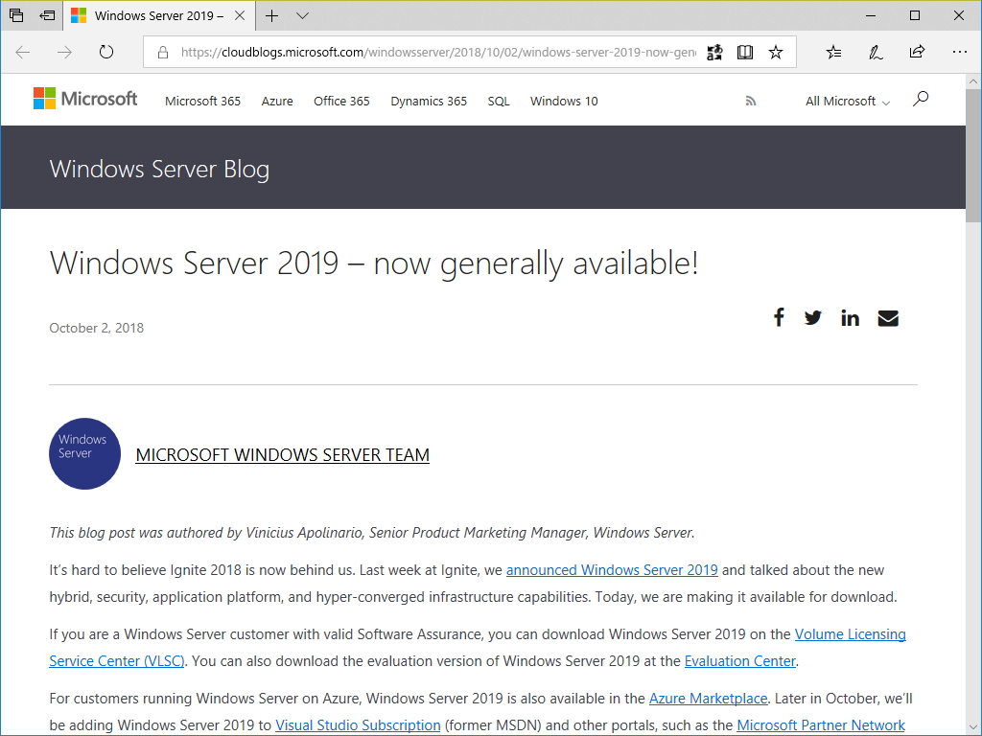Image resolution: width=982 pixels, height=736 pixels.
Task: Open search with the magnifier icon
Action: pos(920,100)
